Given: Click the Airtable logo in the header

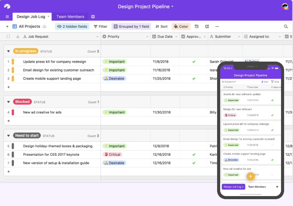Looking at the screenshot, I should (7, 6).
